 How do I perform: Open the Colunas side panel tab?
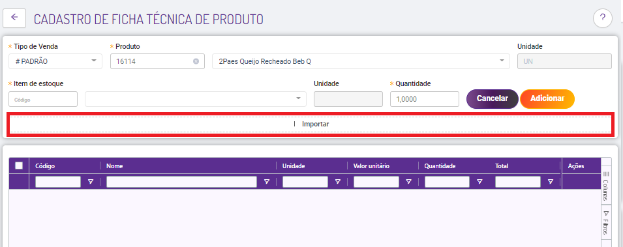(605, 186)
